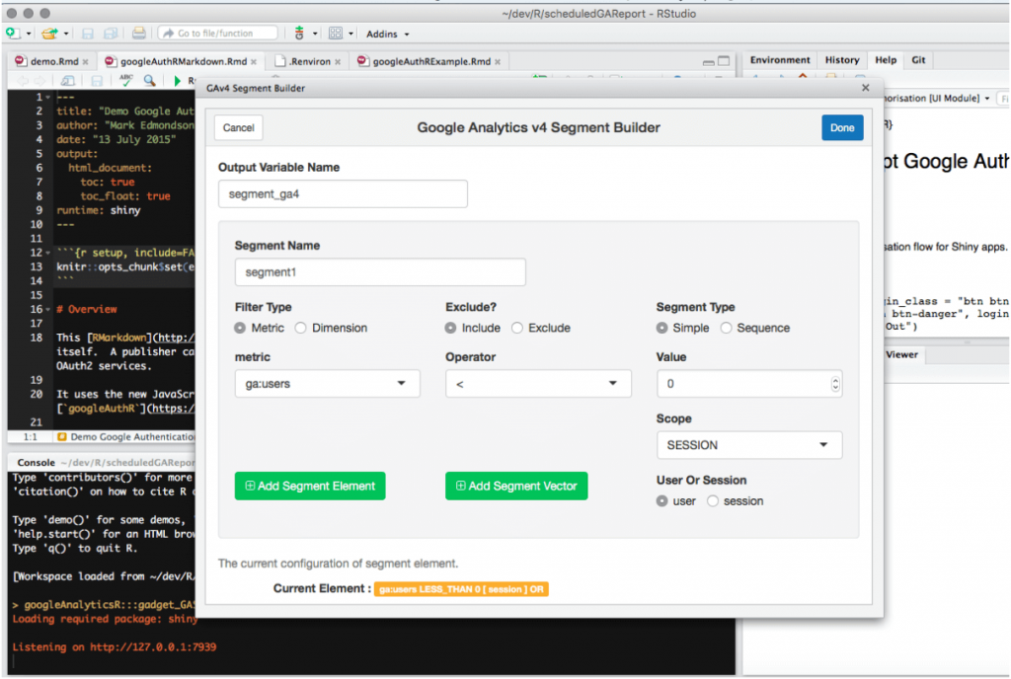The image size is (1011, 679).
Task: Select the Metric filter type
Action: point(240,328)
